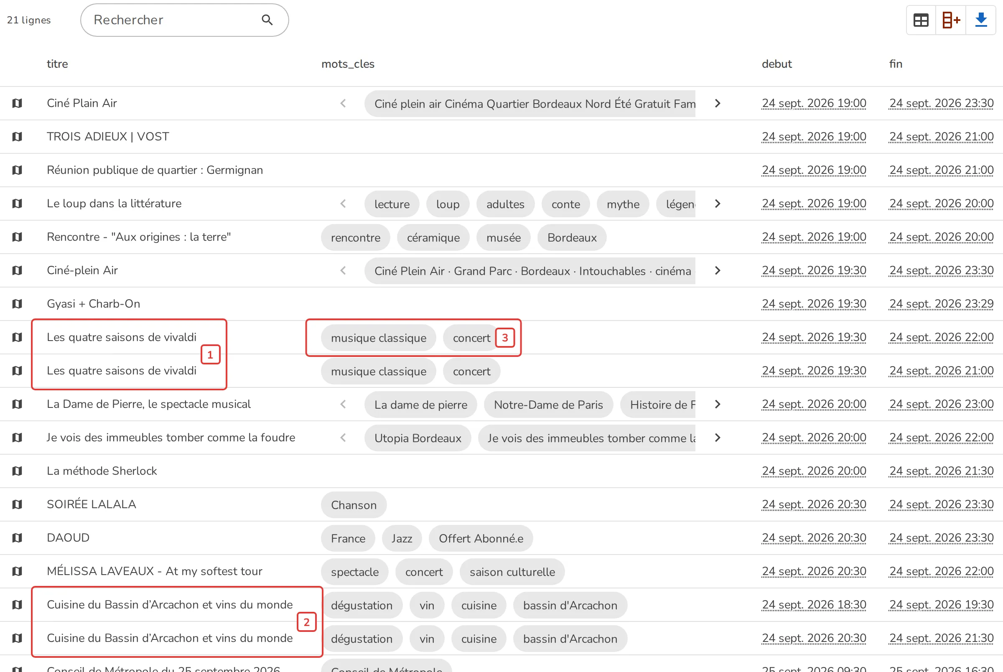Viewport: 1003px width, 672px height.
Task: Open map icon for Ciné-plein Air row
Action: pos(17,270)
